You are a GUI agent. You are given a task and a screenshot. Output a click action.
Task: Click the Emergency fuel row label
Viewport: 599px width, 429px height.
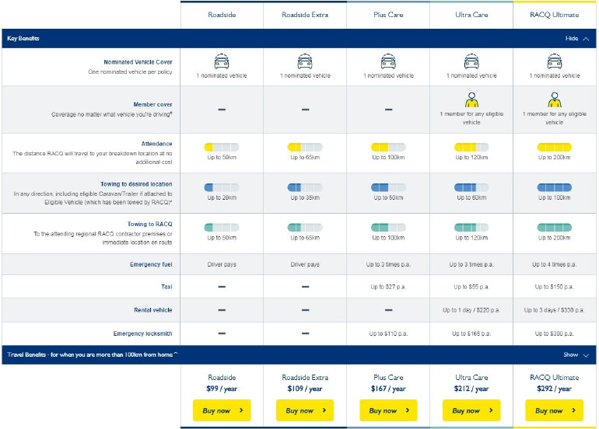pos(151,264)
